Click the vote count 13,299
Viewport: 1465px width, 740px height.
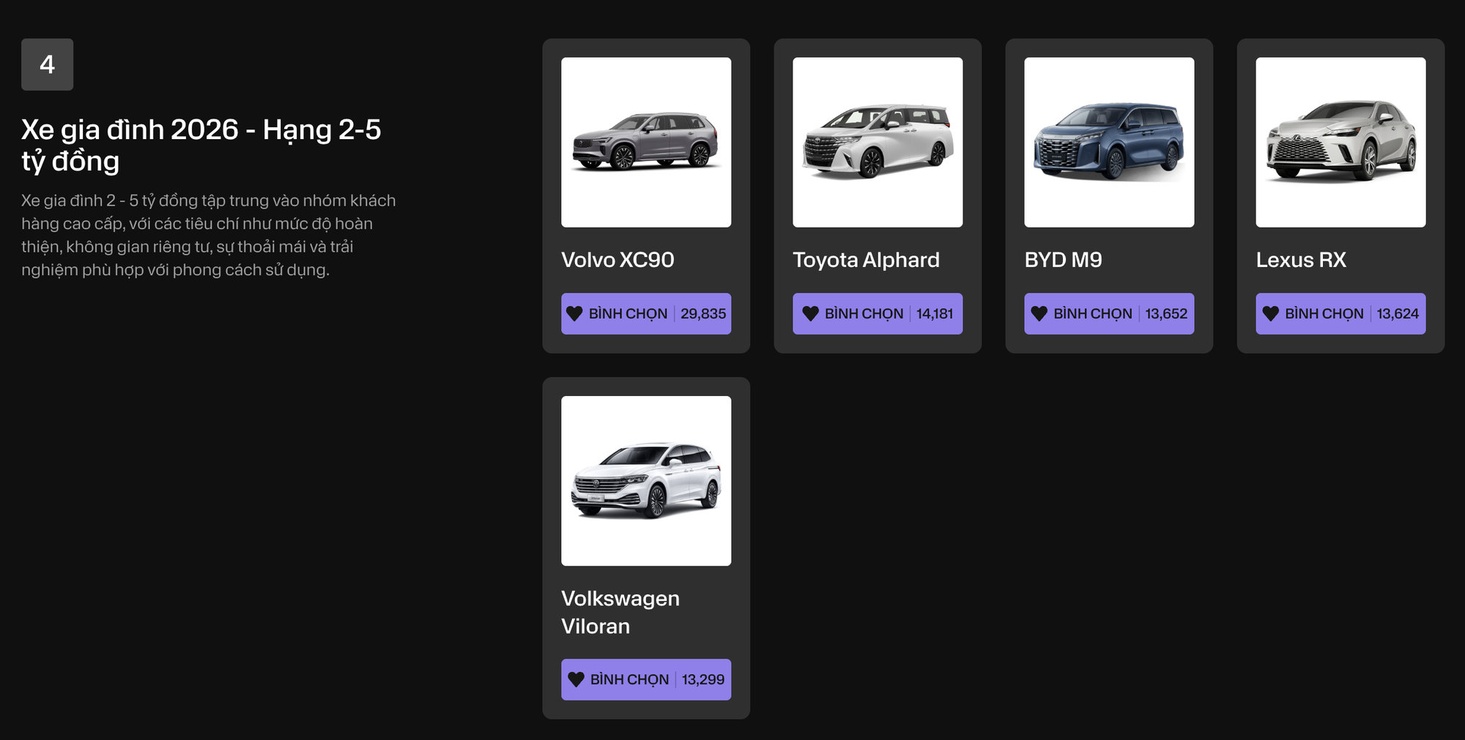[x=703, y=679]
